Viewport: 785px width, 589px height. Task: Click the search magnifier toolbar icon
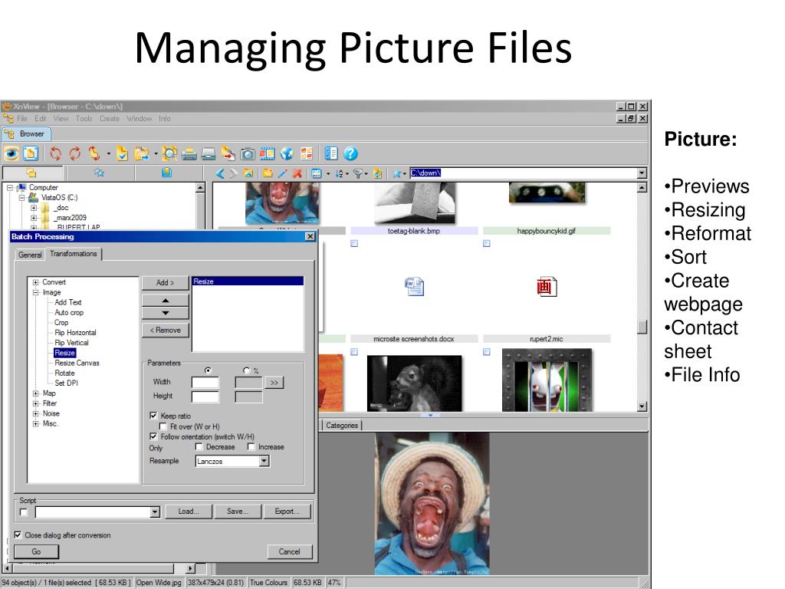[x=169, y=153]
